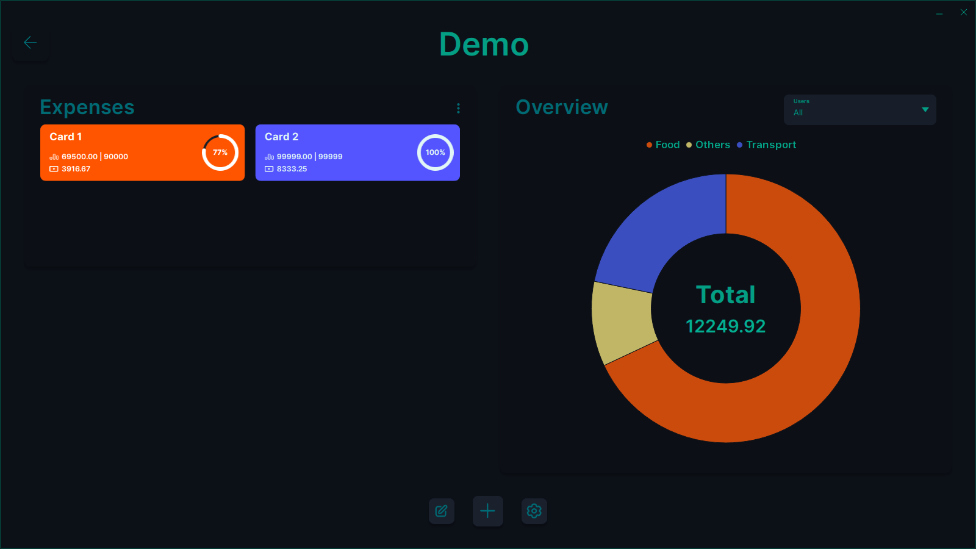Click Card 1 bar chart icon
The image size is (976, 549).
pyautogui.click(x=54, y=157)
